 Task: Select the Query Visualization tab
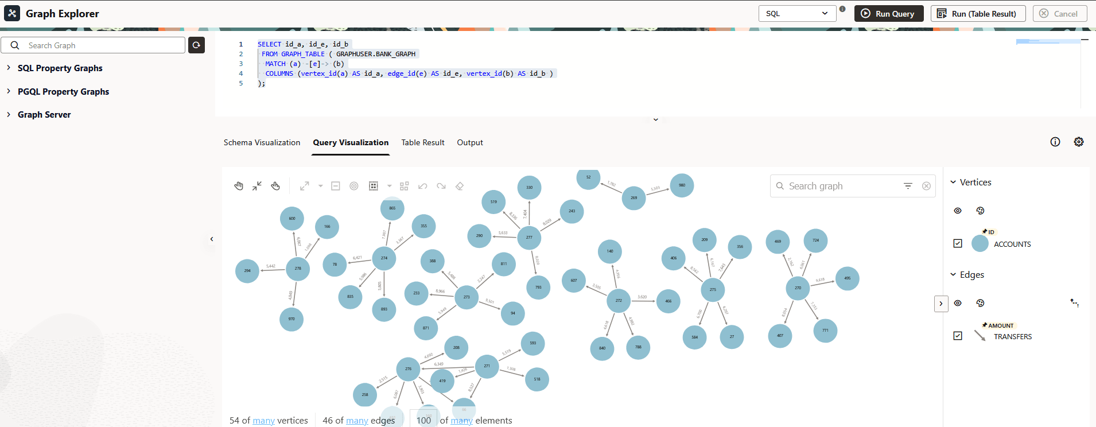[x=351, y=142]
